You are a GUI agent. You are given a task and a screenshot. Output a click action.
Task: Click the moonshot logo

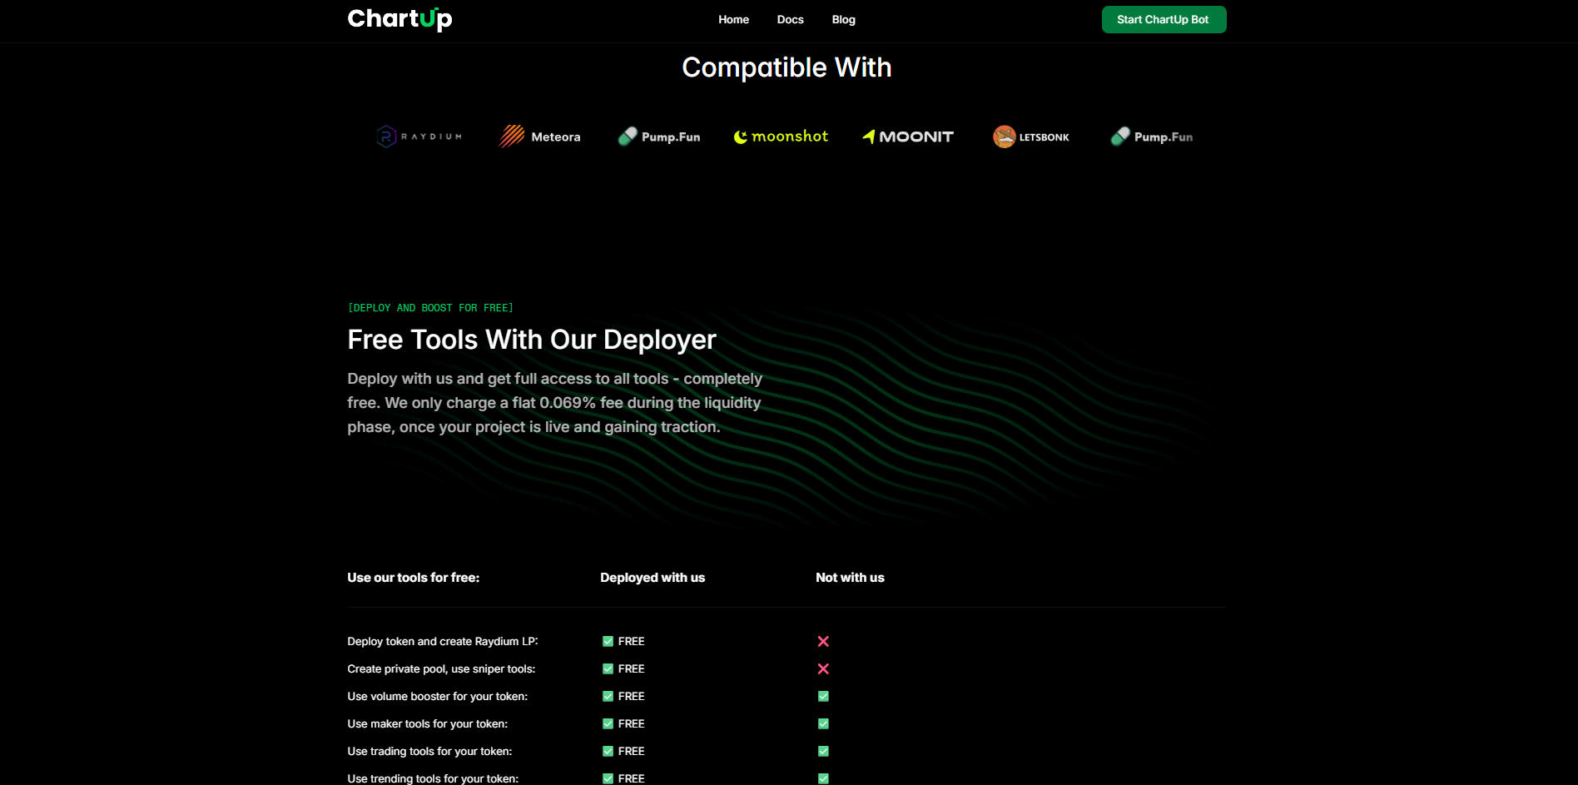781,137
